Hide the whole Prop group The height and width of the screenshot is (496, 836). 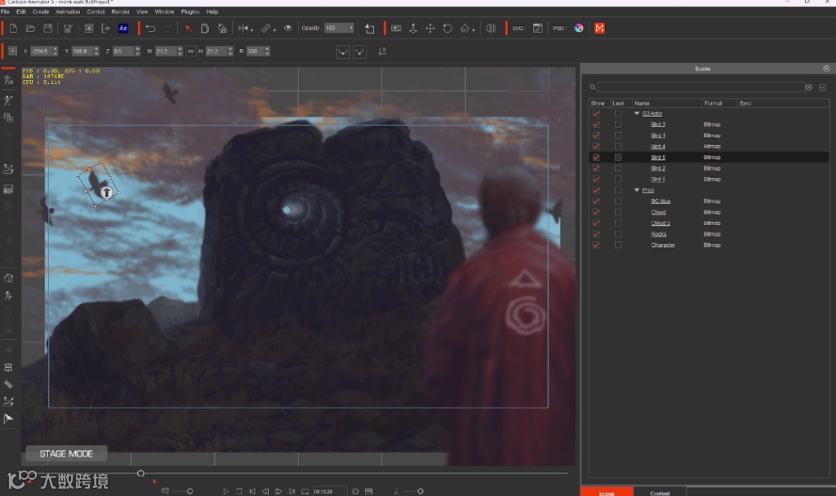point(596,190)
